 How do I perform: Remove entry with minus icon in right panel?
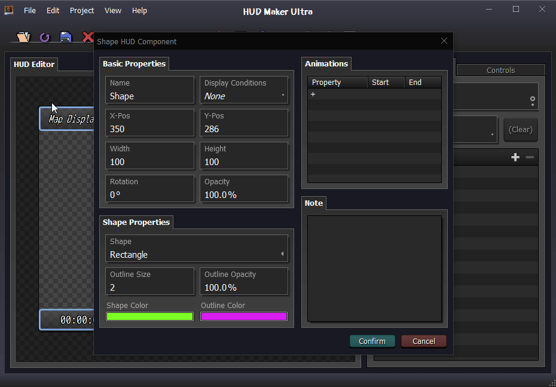[530, 157]
